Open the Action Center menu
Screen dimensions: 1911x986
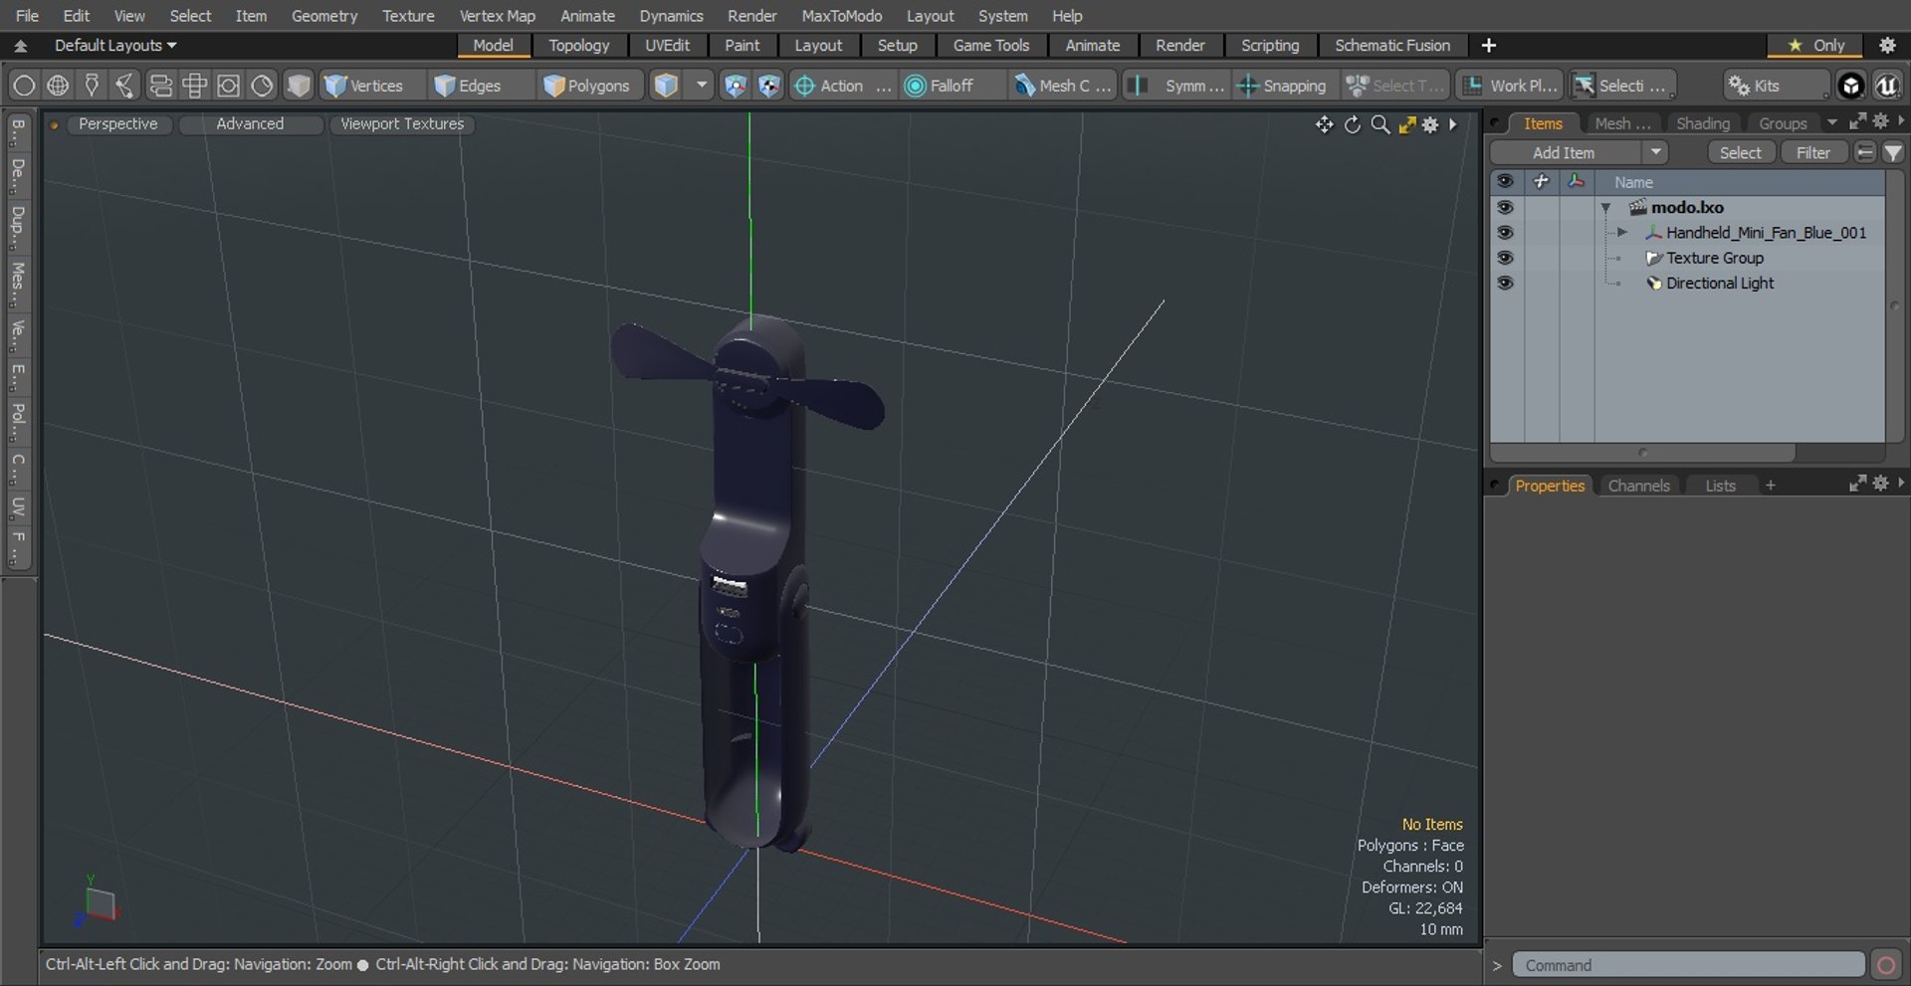click(842, 86)
